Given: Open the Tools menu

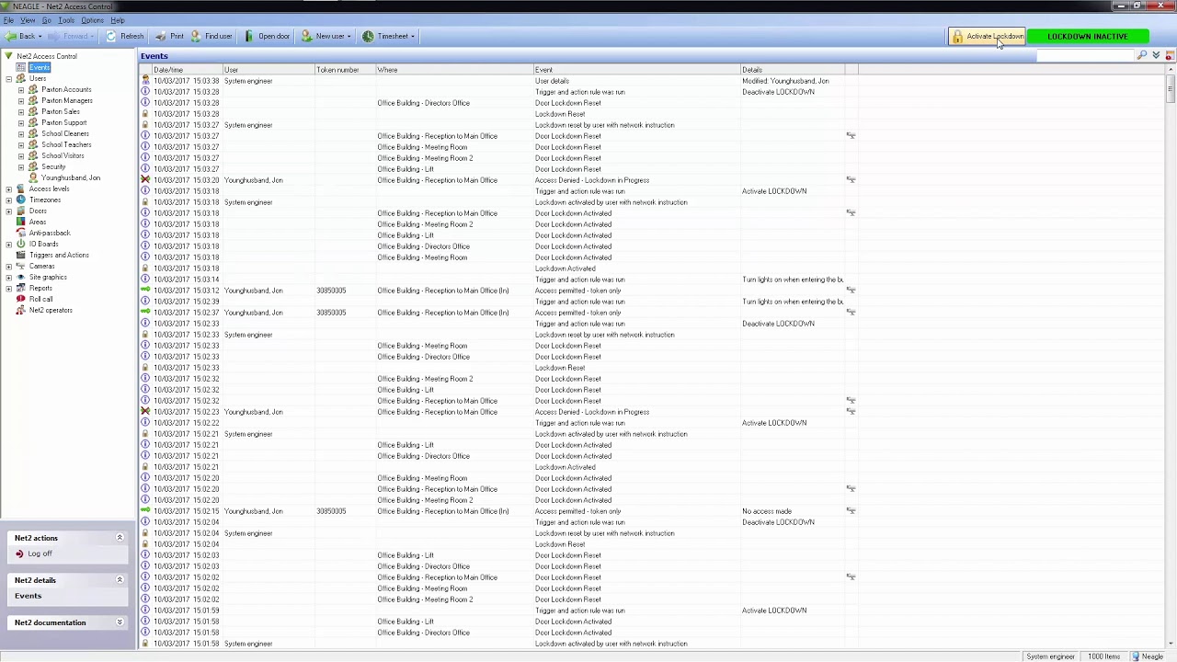Looking at the screenshot, I should pyautogui.click(x=66, y=20).
